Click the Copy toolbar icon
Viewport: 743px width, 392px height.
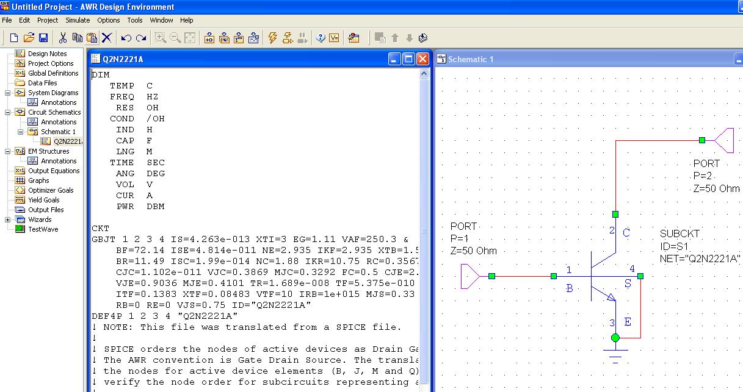(x=77, y=38)
